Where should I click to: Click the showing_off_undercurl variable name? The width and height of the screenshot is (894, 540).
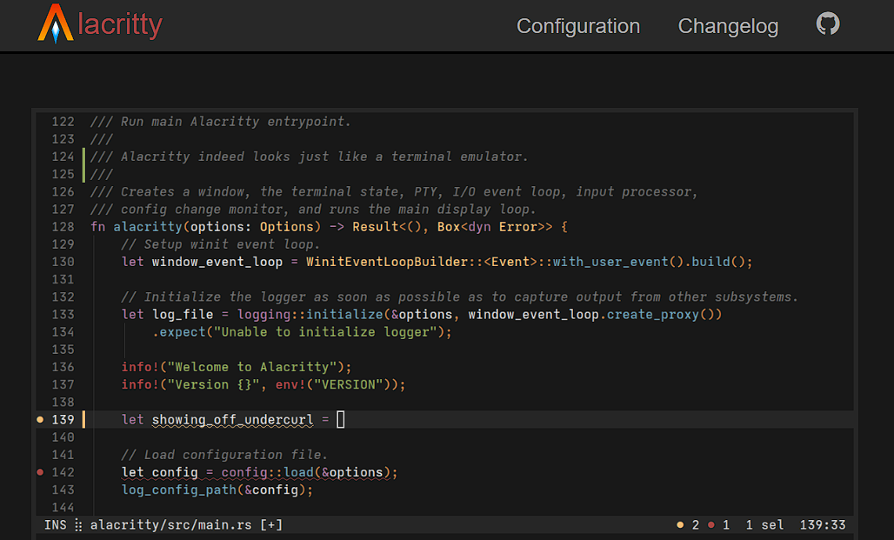pos(232,420)
